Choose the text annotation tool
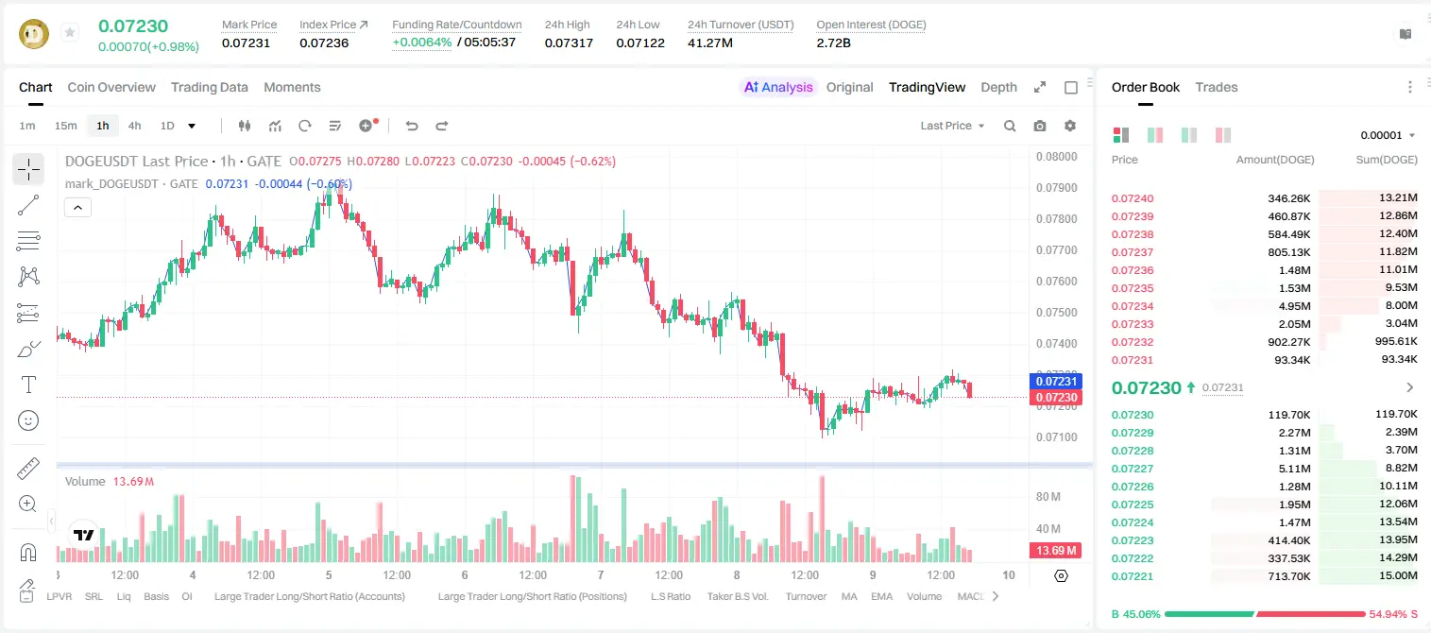 point(28,385)
